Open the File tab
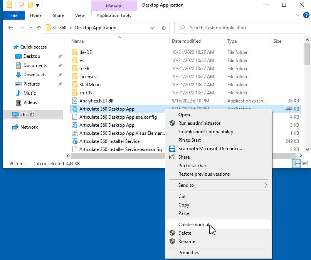The width and height of the screenshot is (311, 260). pos(14,15)
